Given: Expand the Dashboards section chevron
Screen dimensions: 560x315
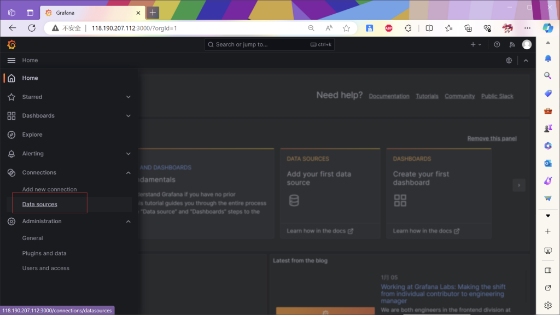Looking at the screenshot, I should pyautogui.click(x=128, y=116).
